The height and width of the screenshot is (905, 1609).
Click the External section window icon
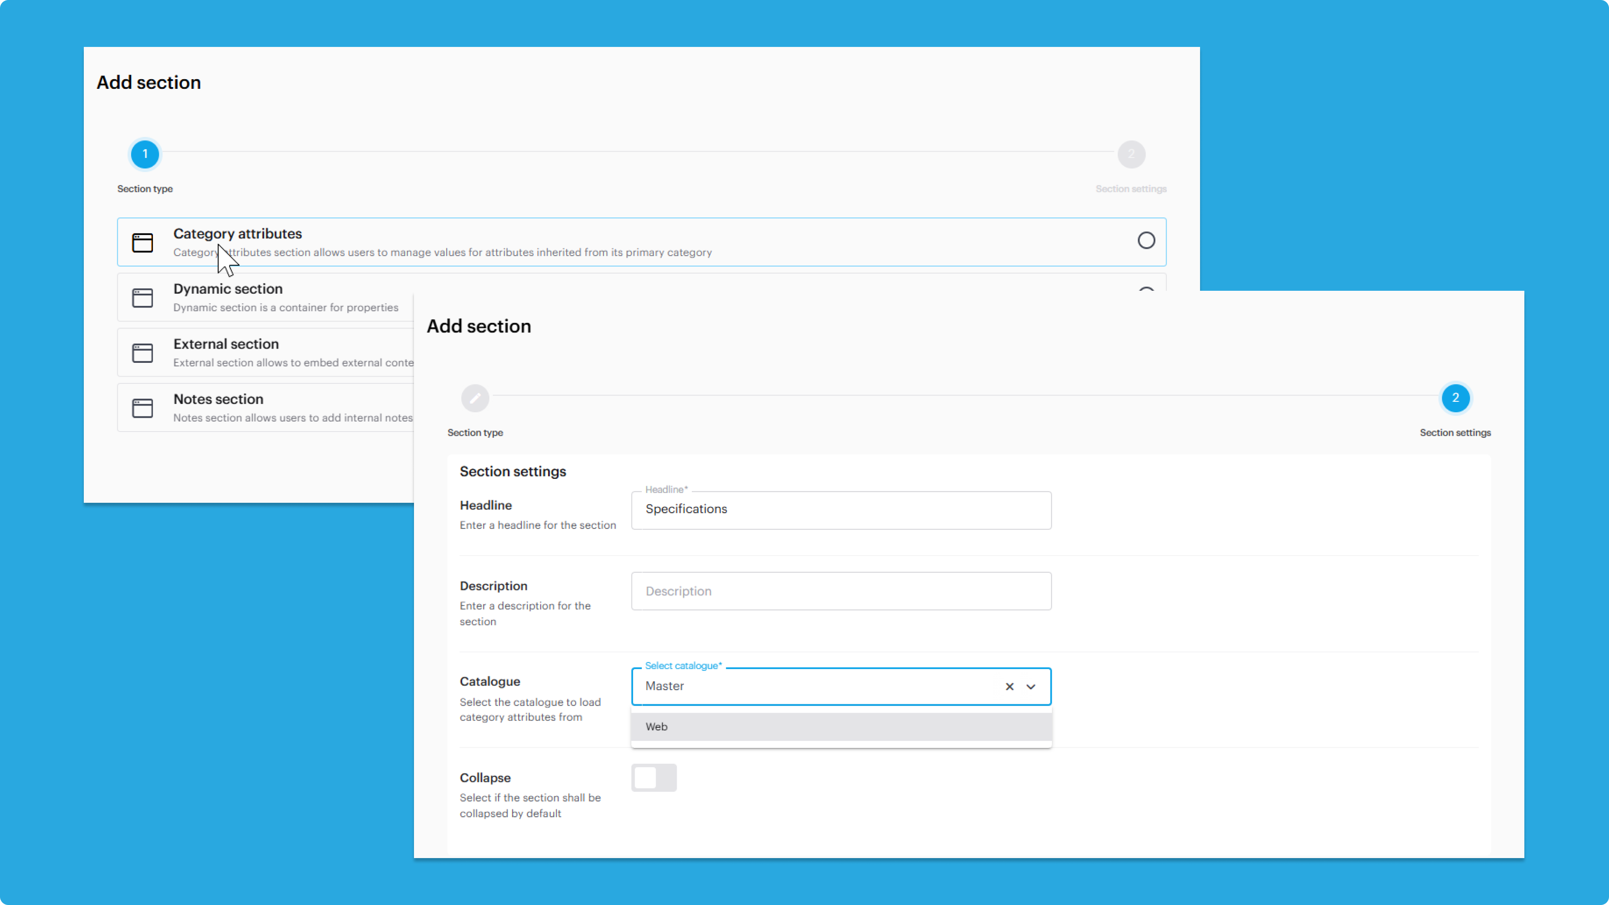pos(142,353)
